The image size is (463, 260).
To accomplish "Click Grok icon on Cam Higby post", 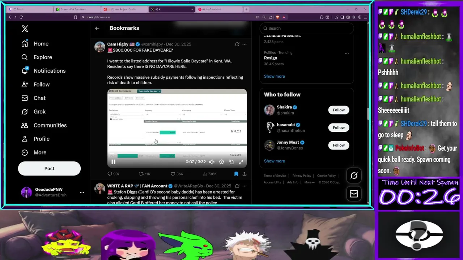I will point(237,44).
